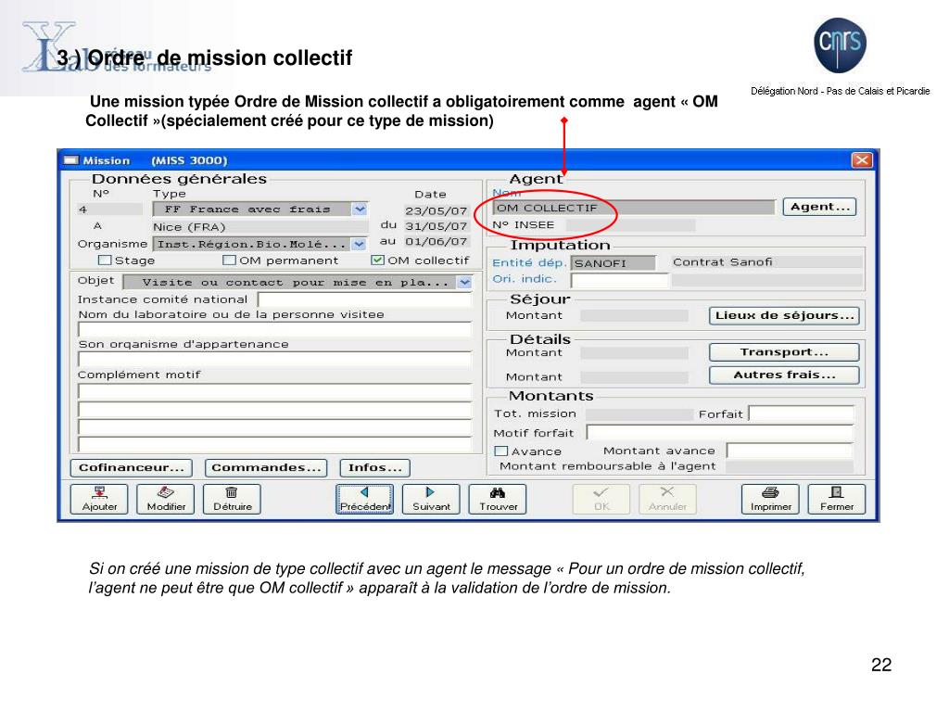Screen dimensions: 949x712
Task: Click the Ajouter button
Action: pos(99,500)
